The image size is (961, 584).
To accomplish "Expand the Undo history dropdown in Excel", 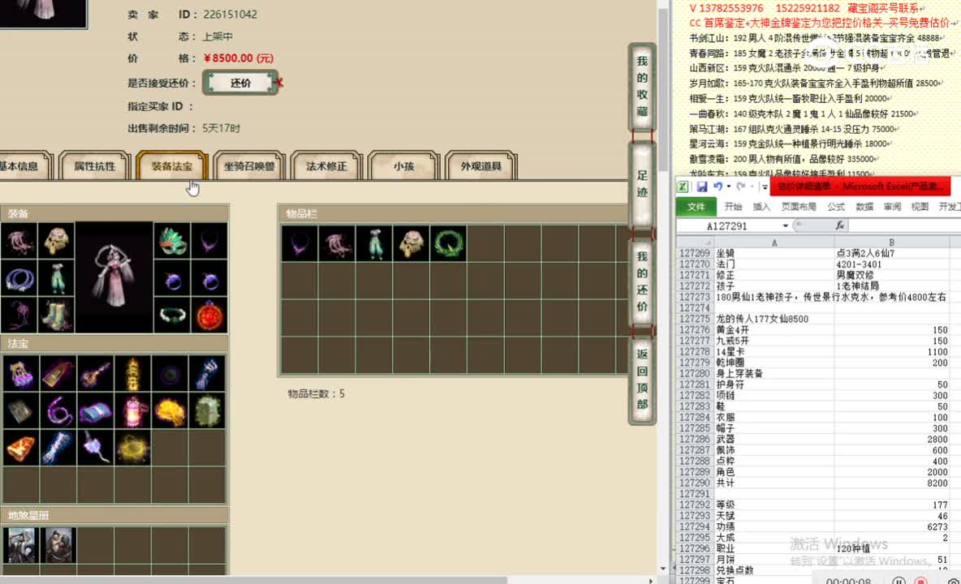I will pos(728,187).
